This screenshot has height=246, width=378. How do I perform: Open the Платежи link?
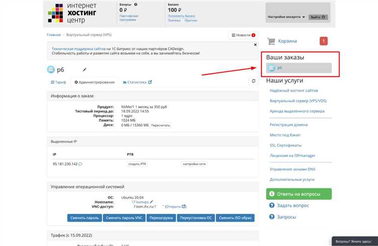174,21
